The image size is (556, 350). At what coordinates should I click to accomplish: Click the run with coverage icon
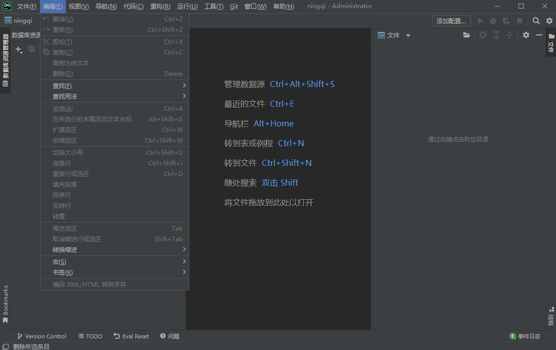(506, 21)
